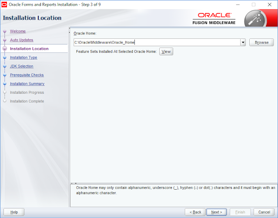Click the Feature Sets Installed label text
Screen dimensions: 278x218
(116, 51)
